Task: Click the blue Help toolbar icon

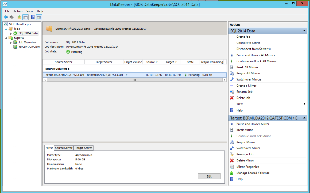Action: point(33,17)
